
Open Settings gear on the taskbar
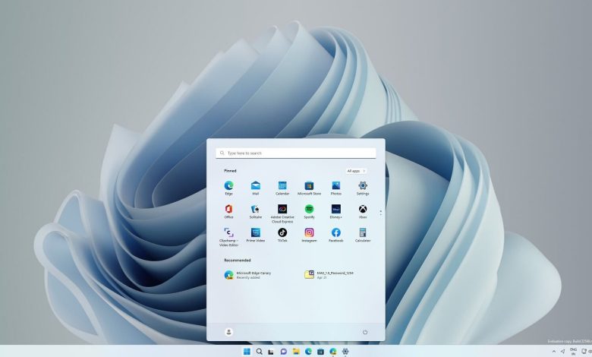click(x=345, y=352)
